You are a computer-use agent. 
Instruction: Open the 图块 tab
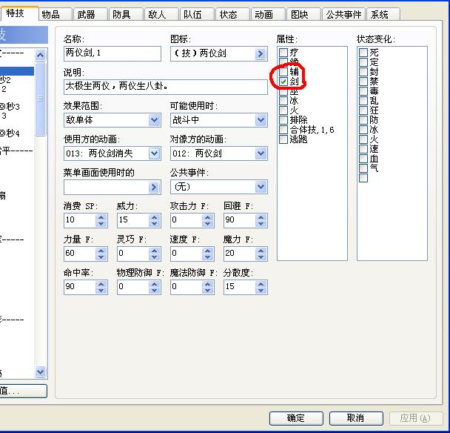303,14
